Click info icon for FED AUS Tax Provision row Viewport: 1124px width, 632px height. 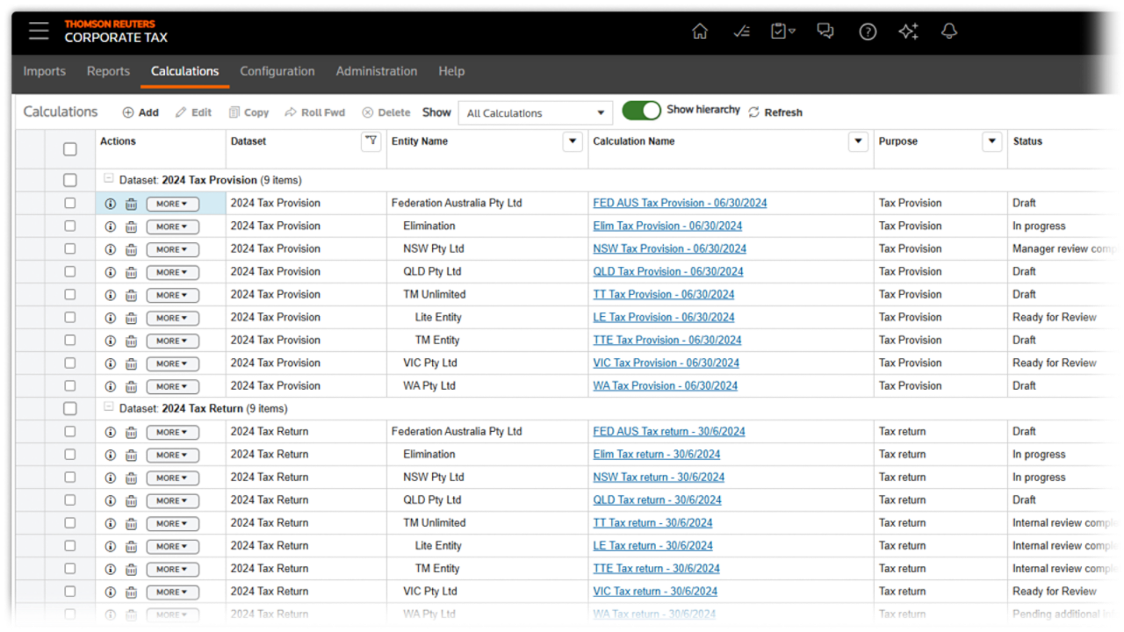pyautogui.click(x=111, y=204)
